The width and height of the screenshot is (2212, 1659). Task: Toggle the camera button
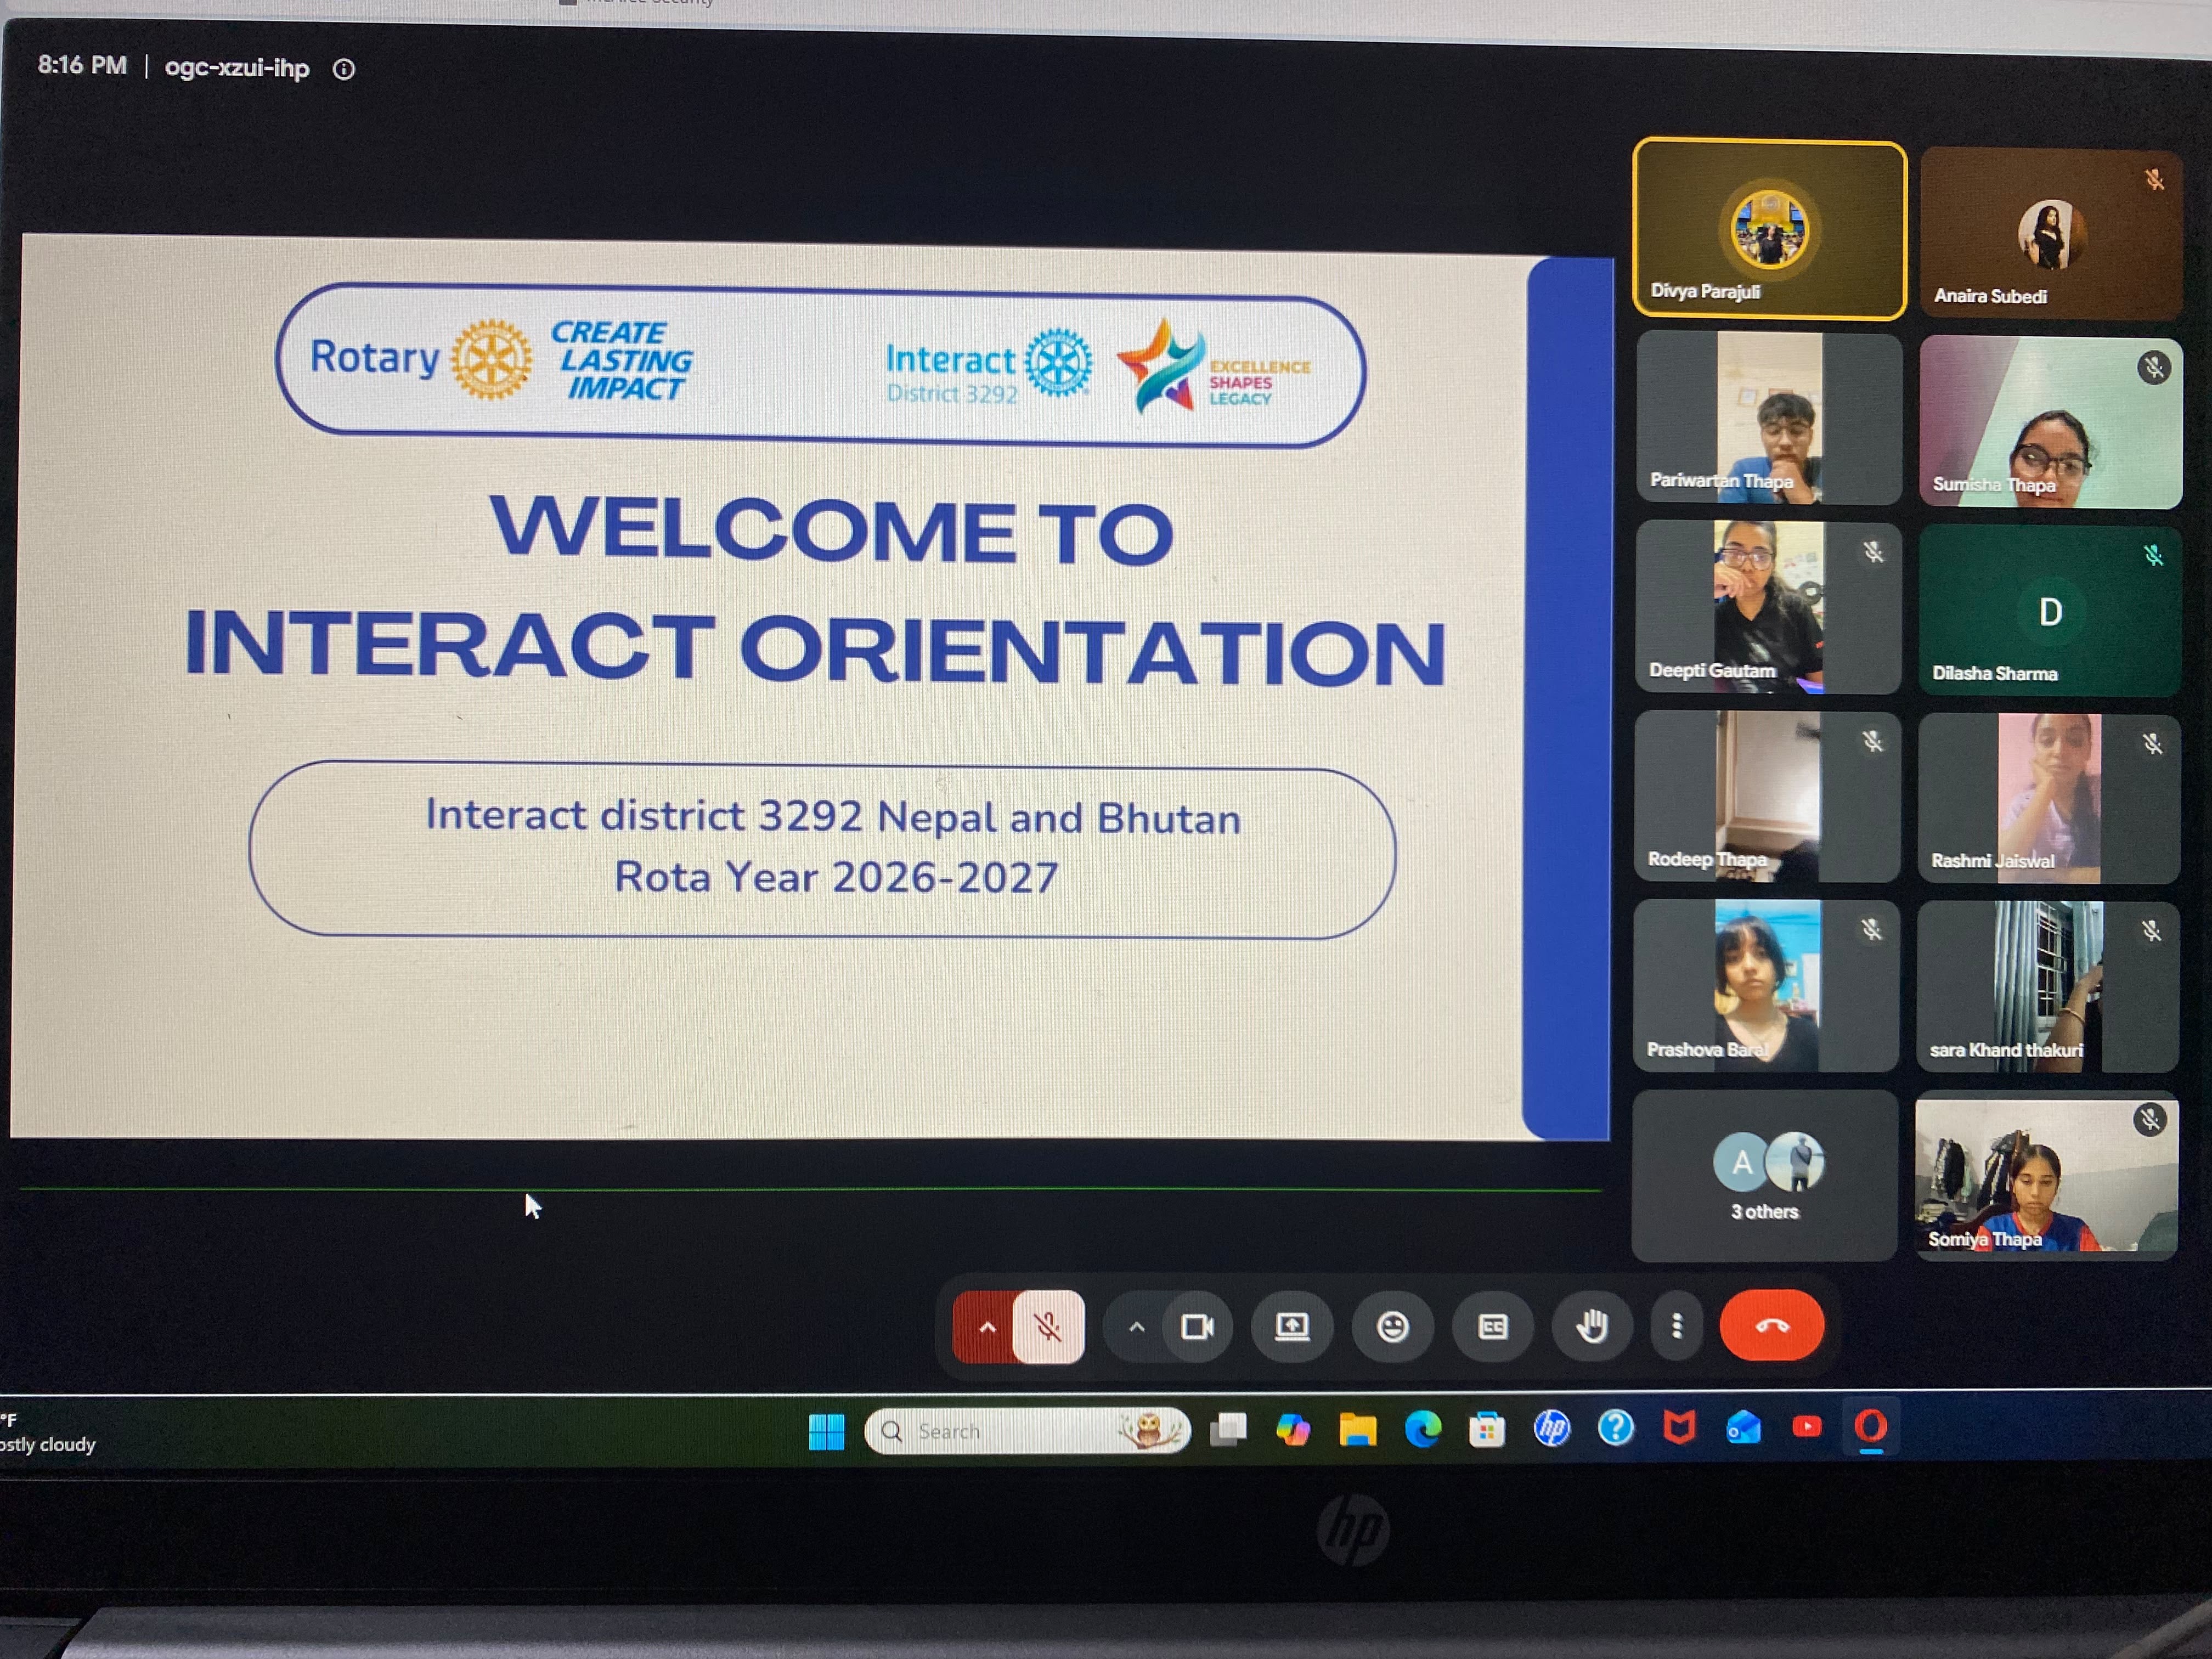[x=1197, y=1327]
